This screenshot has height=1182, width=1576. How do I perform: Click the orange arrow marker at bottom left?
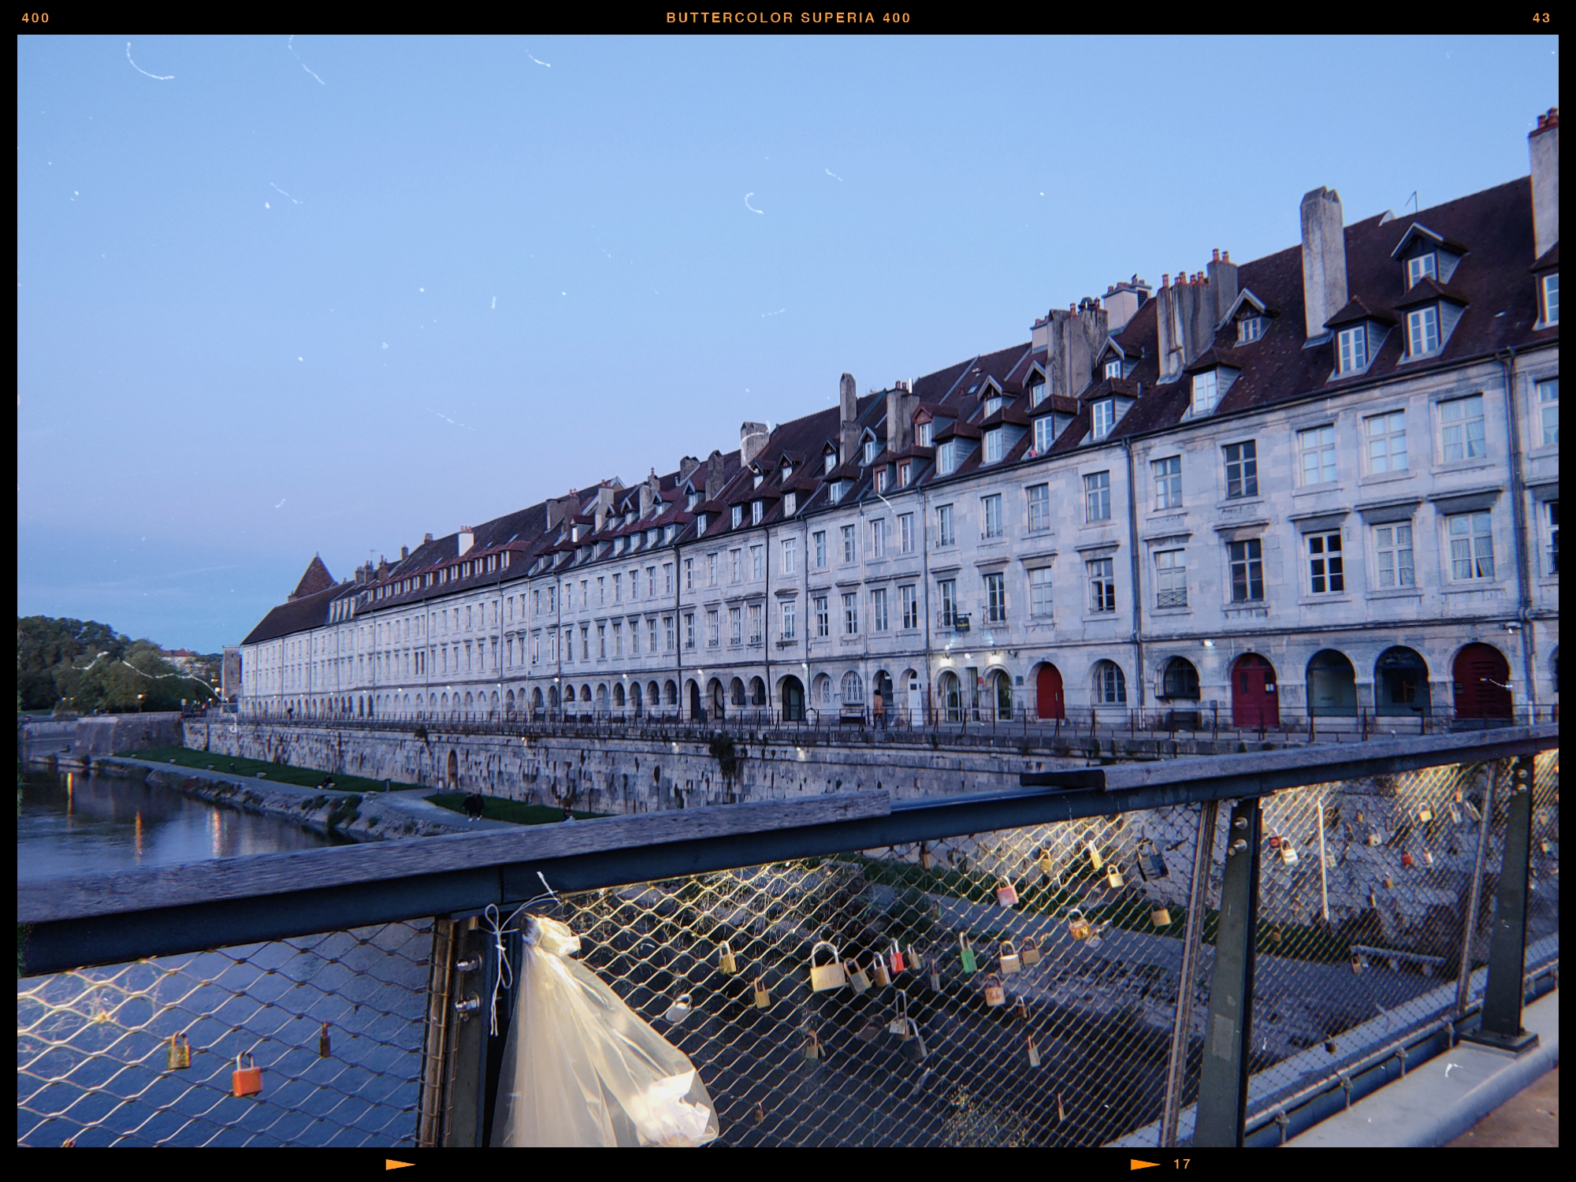coord(400,1164)
